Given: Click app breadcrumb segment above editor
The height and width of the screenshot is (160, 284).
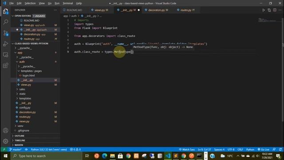Looking at the screenshot, I should [66, 16].
